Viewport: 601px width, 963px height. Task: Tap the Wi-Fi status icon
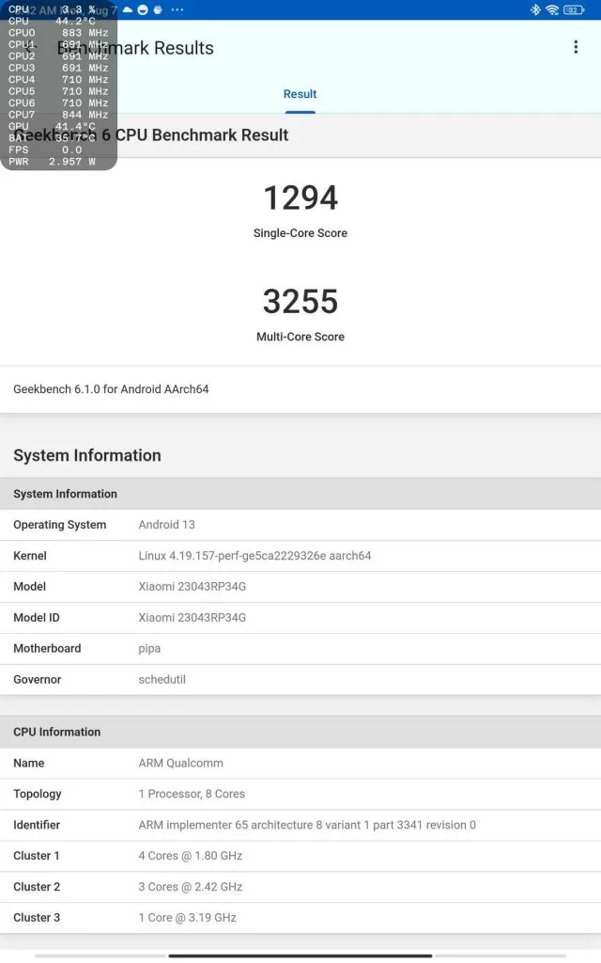pyautogui.click(x=552, y=9)
